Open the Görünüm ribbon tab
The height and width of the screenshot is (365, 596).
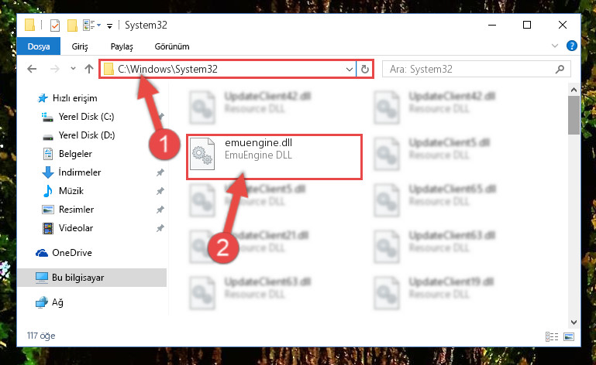tap(172, 46)
